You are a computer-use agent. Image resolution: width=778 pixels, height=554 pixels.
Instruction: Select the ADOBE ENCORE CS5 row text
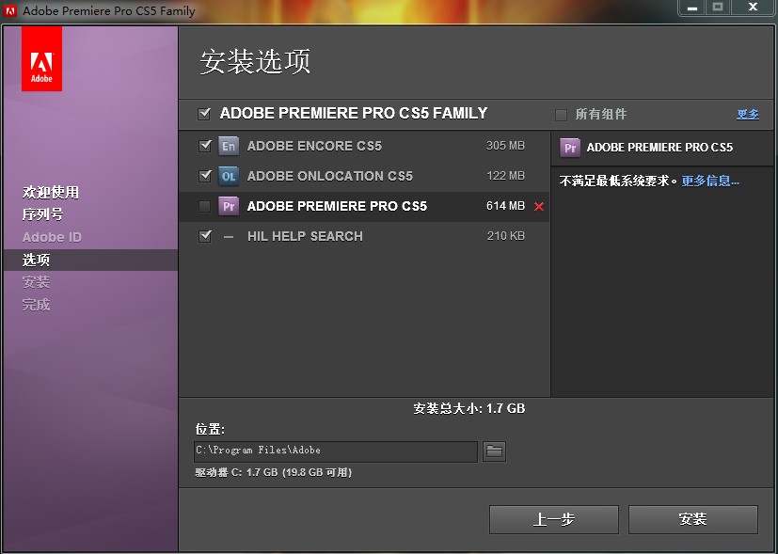point(314,147)
